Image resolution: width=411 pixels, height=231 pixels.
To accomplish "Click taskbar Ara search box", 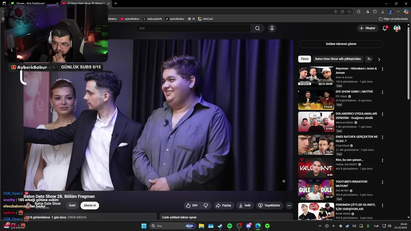I will [x=173, y=226].
